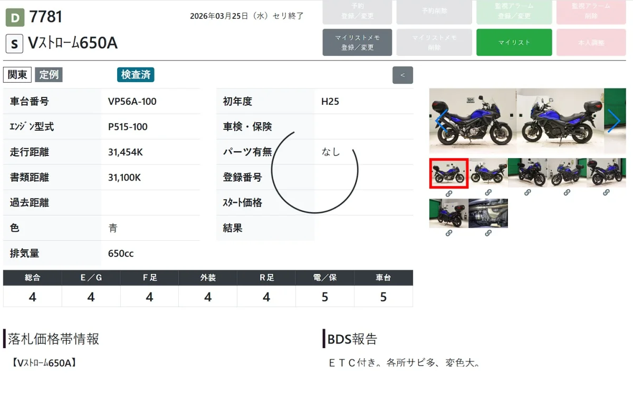
Task: Click the 予約 登録/変更 button
Action: tap(357, 12)
